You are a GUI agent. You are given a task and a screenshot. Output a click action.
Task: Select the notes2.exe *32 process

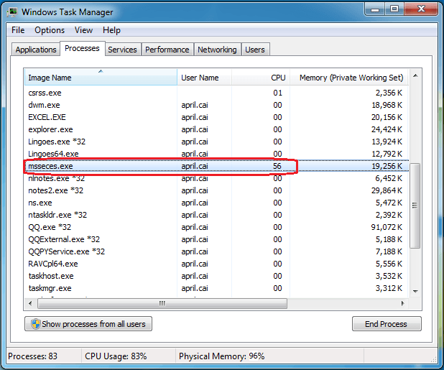[x=216, y=190]
